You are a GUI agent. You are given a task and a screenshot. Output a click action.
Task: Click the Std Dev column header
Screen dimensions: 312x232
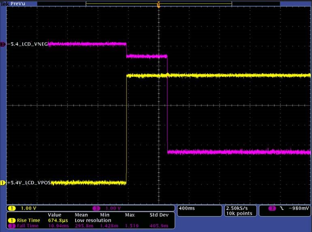(x=159, y=215)
